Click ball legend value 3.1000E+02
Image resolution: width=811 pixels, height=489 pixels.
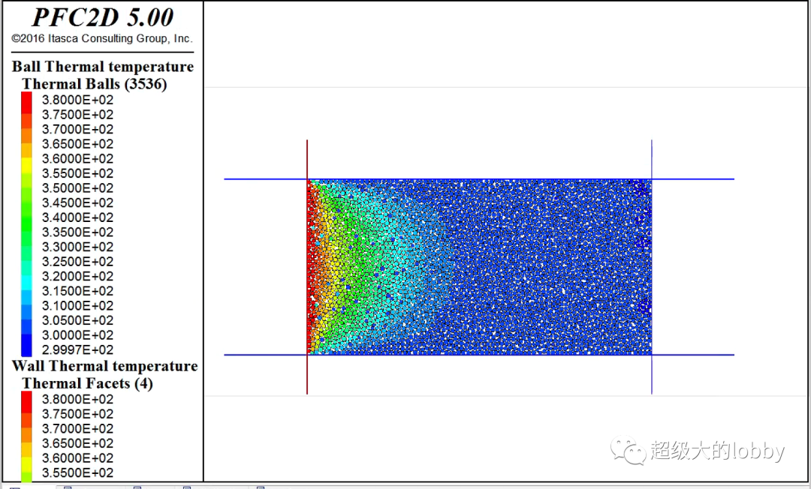pyautogui.click(x=77, y=306)
